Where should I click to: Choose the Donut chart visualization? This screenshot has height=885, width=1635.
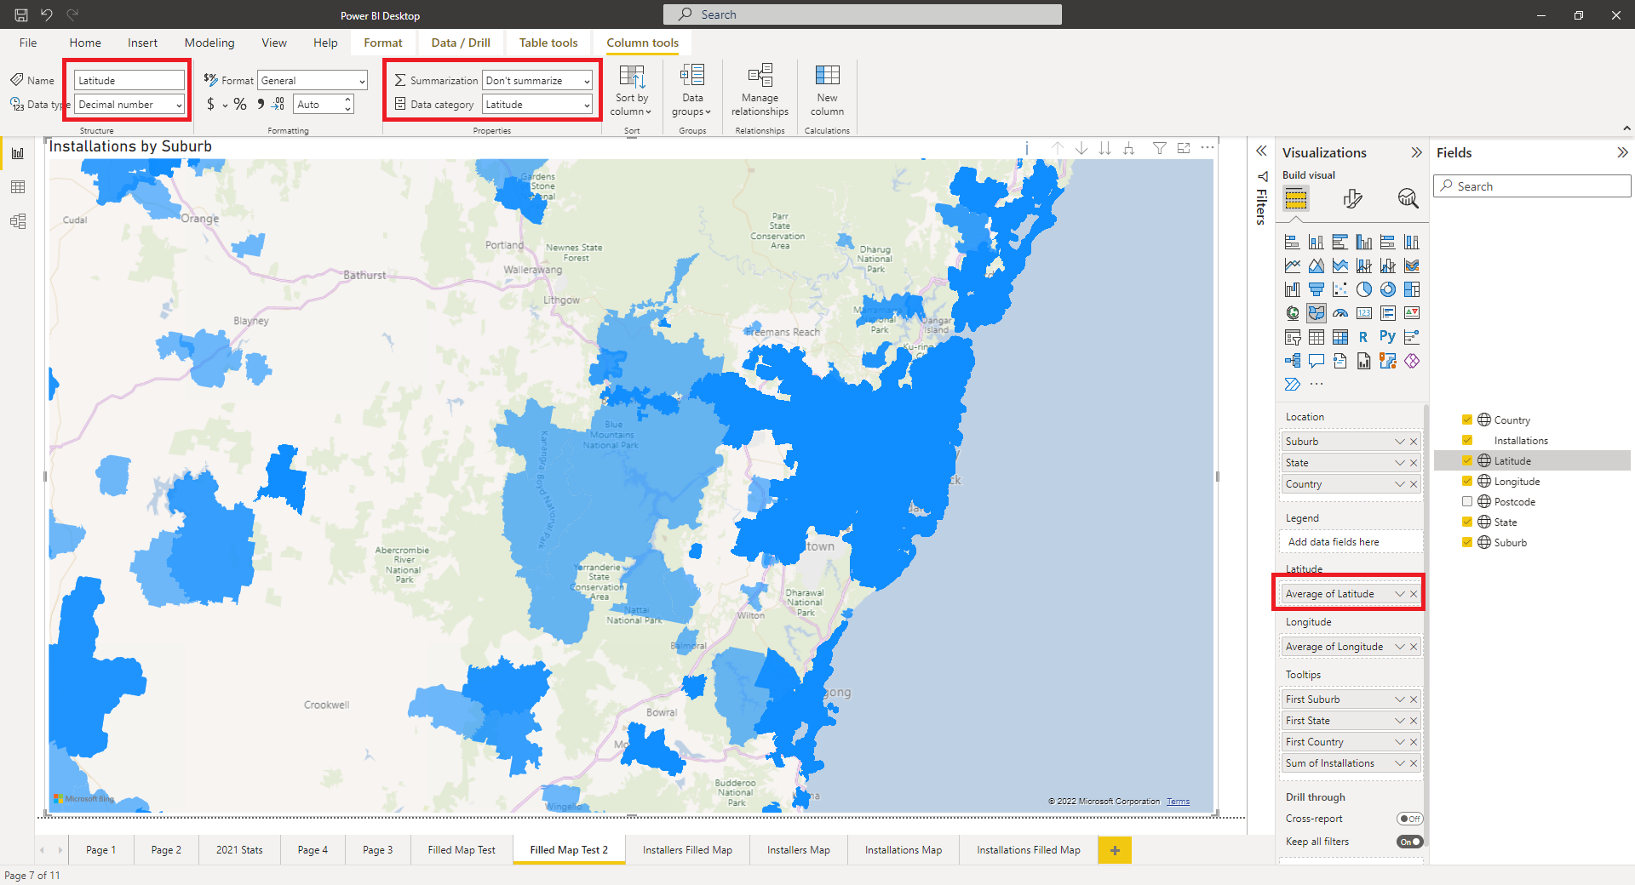click(1388, 289)
